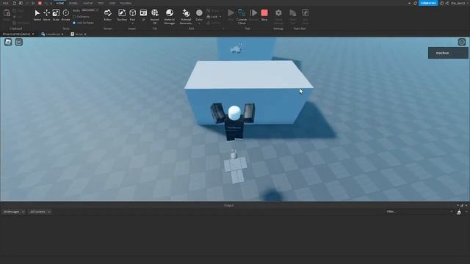Activate the Move tool
This screenshot has height=264, width=470.
pyautogui.click(x=46, y=15)
